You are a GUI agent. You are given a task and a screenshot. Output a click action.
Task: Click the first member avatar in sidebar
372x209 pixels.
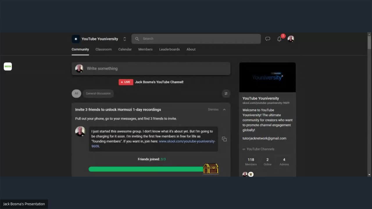pyautogui.click(x=245, y=174)
